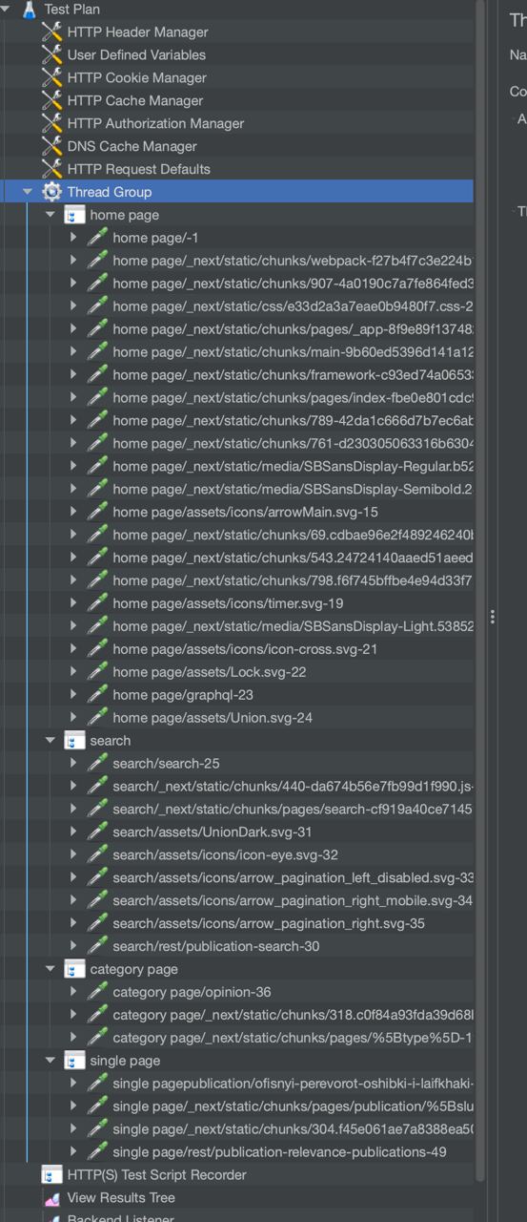Viewport: 527px width, 1222px height.
Task: Select the webpack chunk sampler row
Action: click(x=293, y=261)
